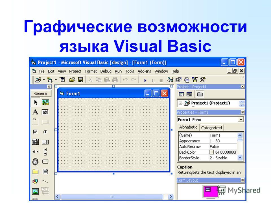This screenshot has width=271, height=203.
Task: Open Properties Window from toolbar icon
Action: 178,80
